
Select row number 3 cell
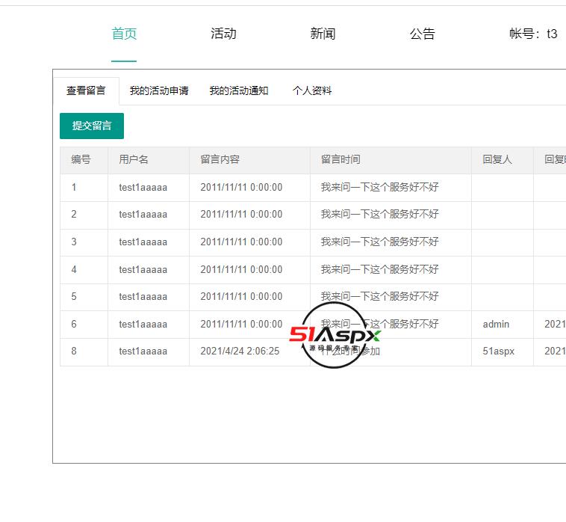click(84, 242)
